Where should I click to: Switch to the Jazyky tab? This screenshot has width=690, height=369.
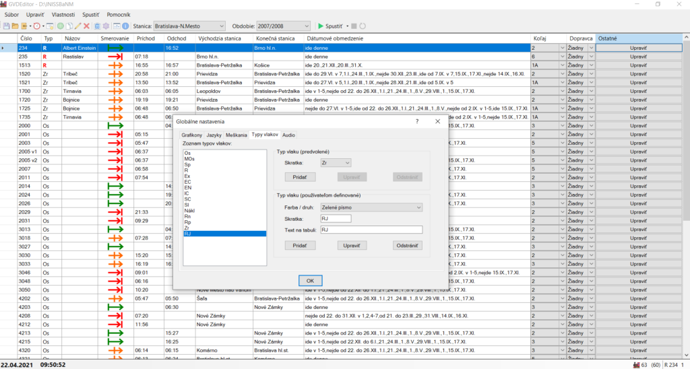tap(214, 135)
